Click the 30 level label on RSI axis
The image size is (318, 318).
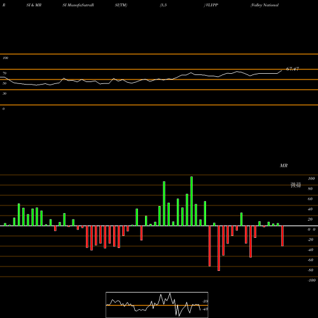coord(4,93)
